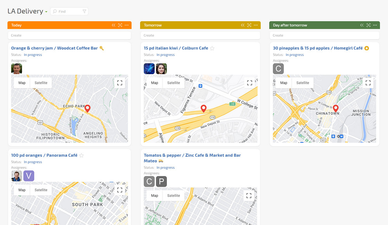Open the Today column three-dots menu
This screenshot has width=388, height=225.
(126, 25)
